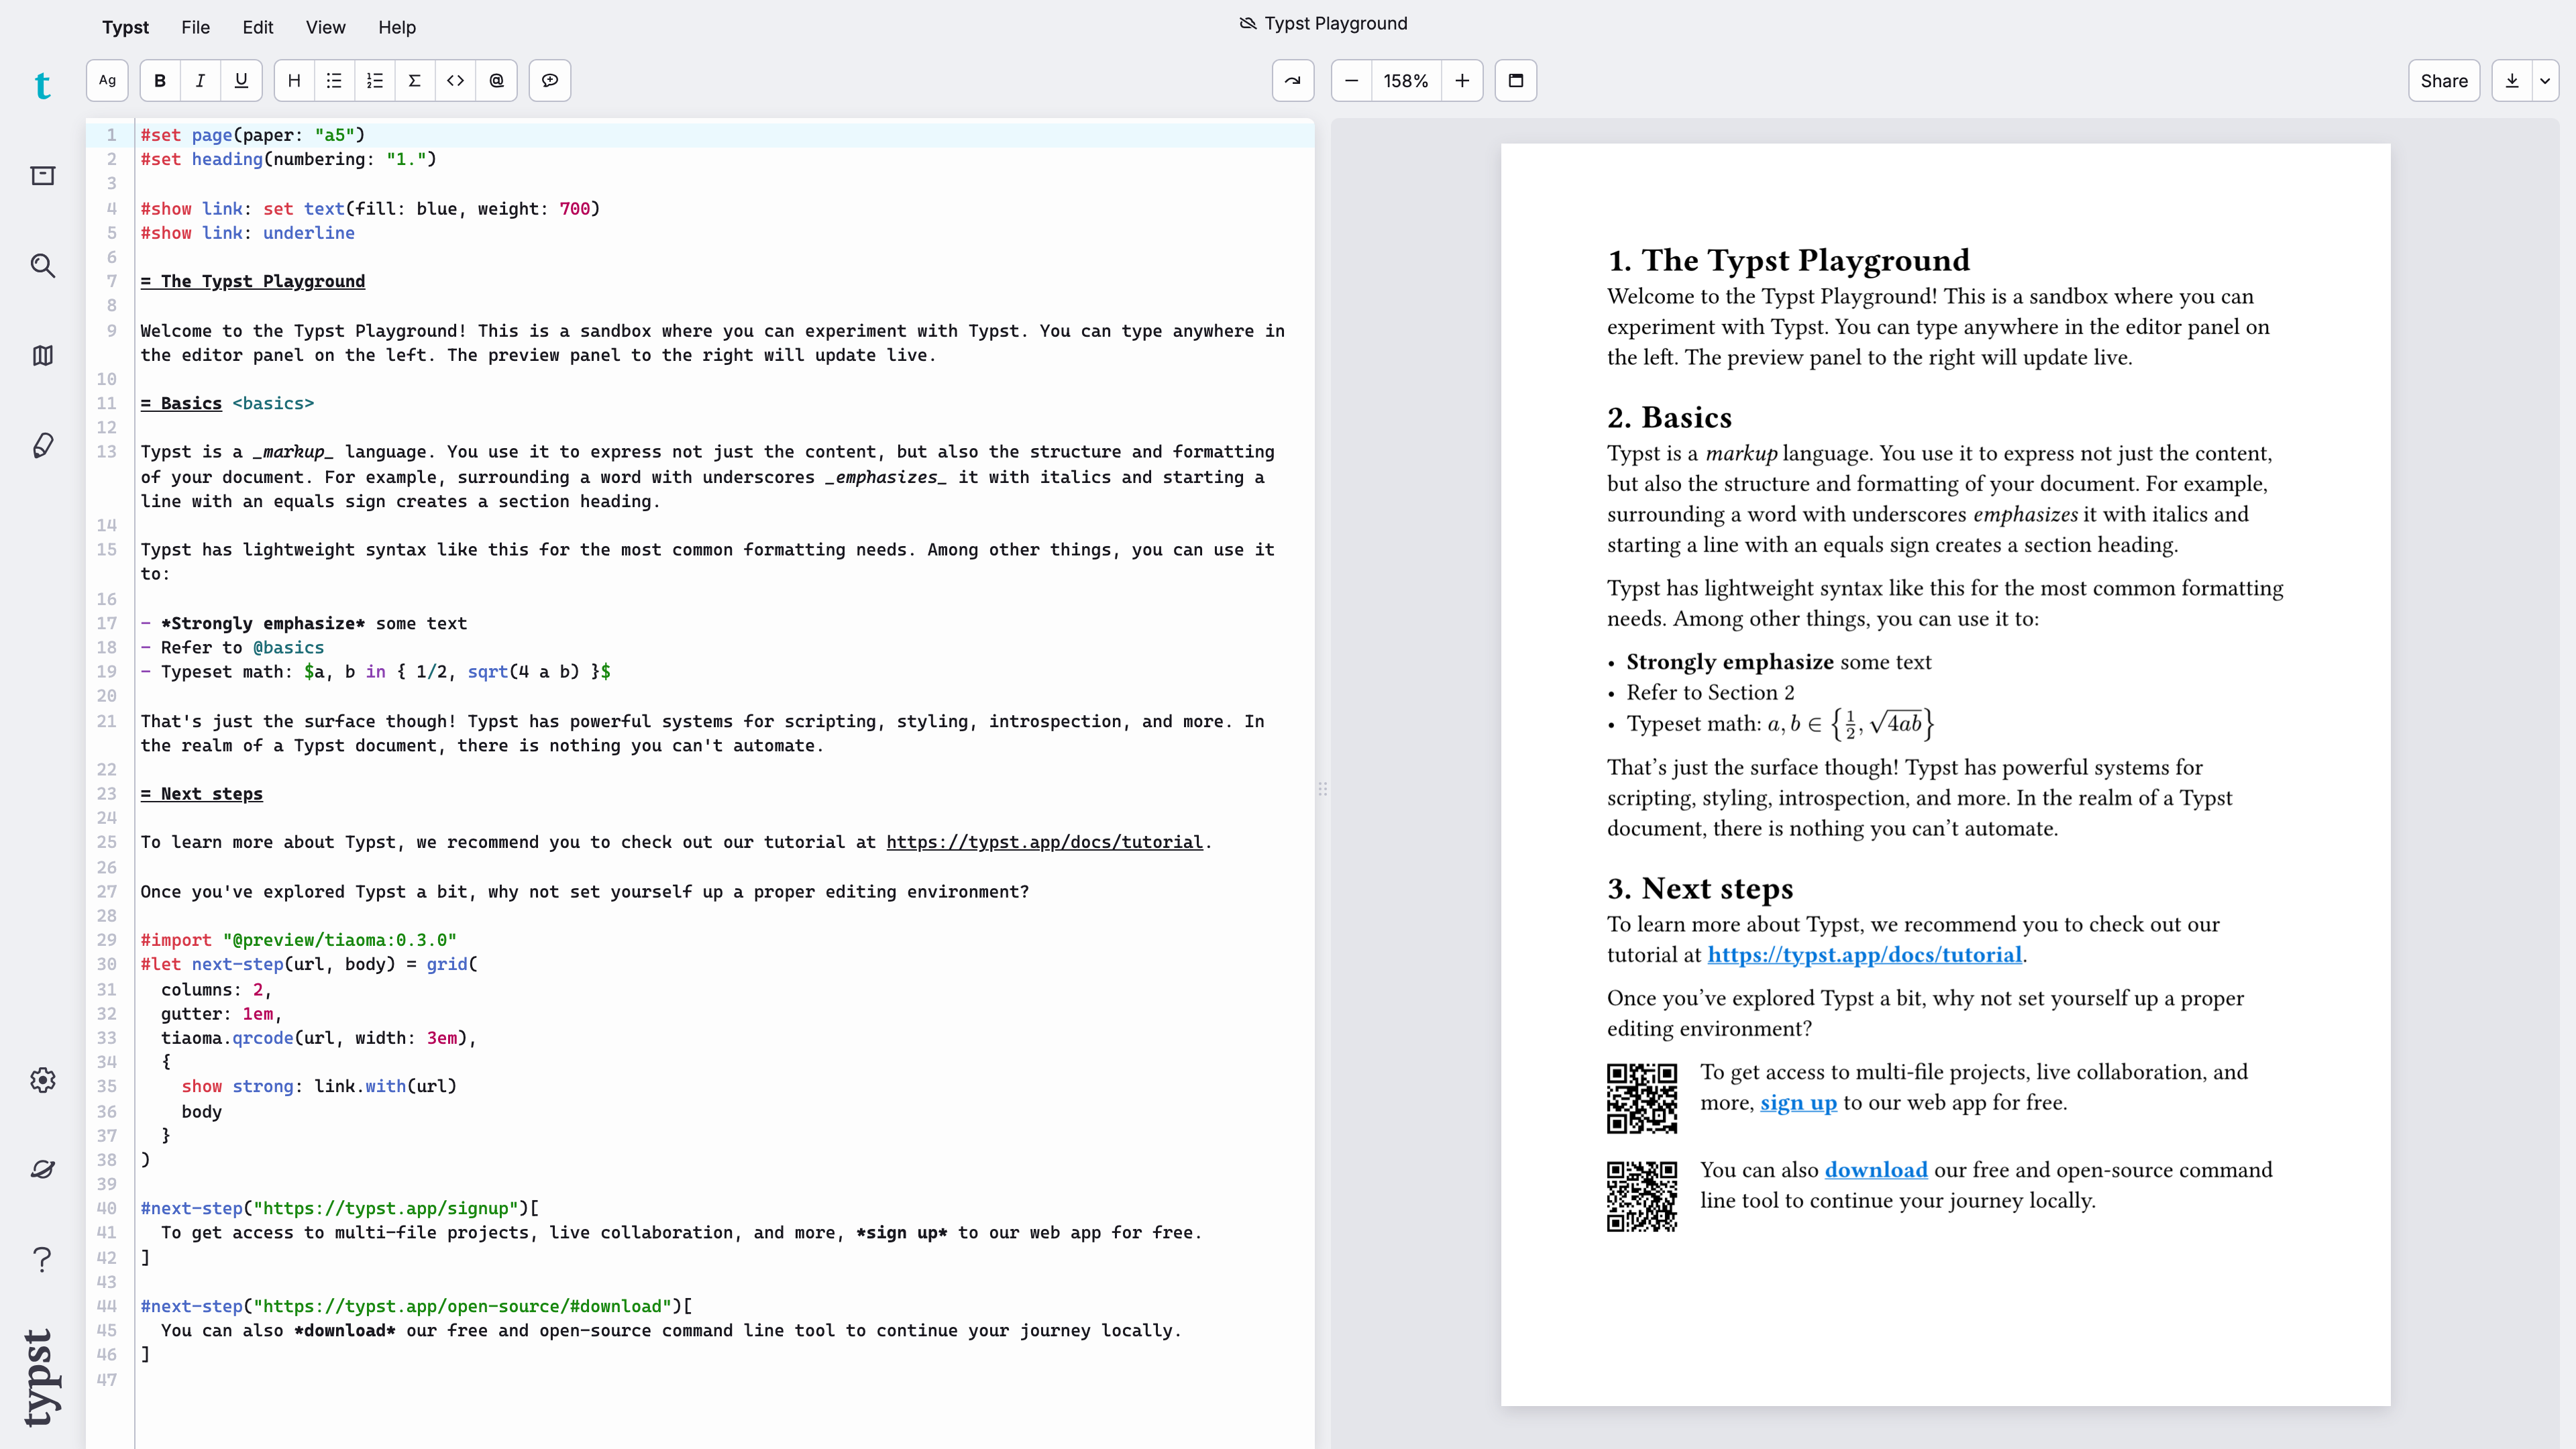The width and height of the screenshot is (2576, 1449).
Task: Click the typst wordmark at the sidebar bottom
Action: pos(41,1378)
